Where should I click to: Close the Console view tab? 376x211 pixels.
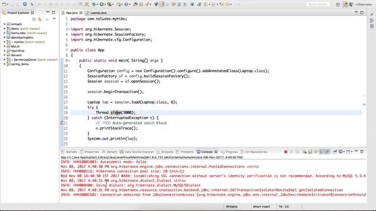(216, 152)
